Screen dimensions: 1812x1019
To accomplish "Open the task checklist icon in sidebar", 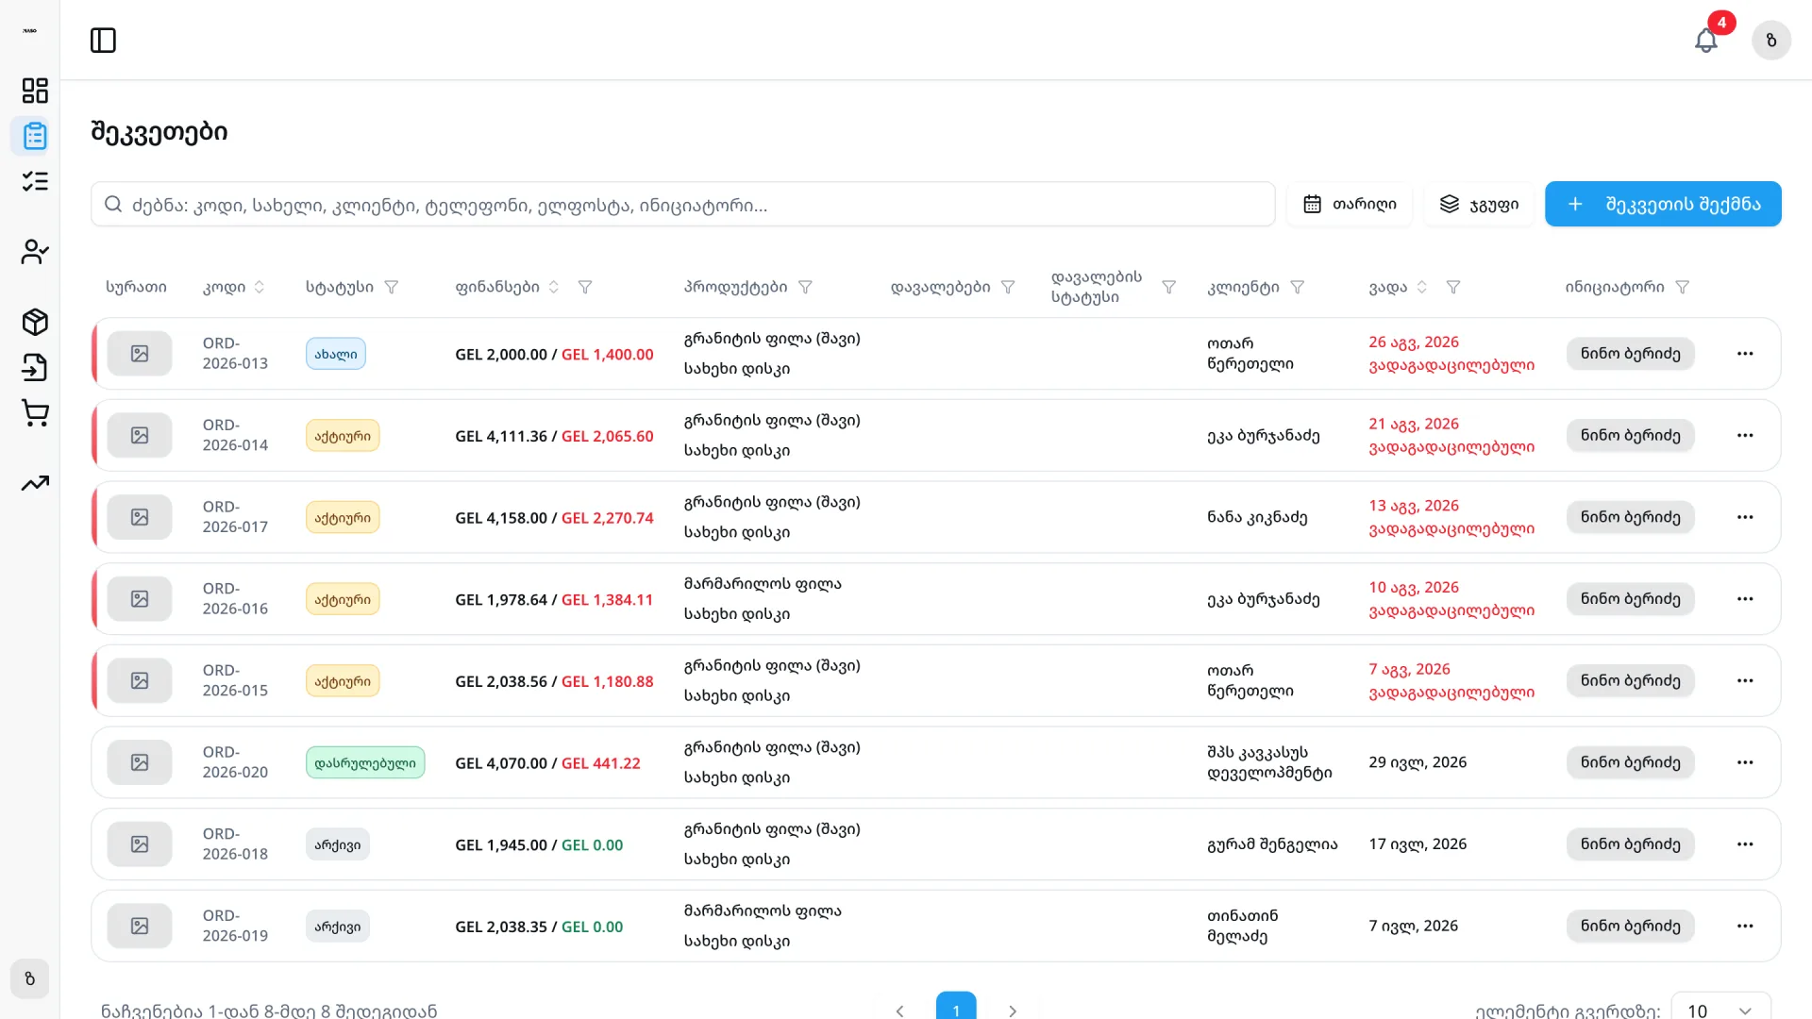I will tap(35, 181).
